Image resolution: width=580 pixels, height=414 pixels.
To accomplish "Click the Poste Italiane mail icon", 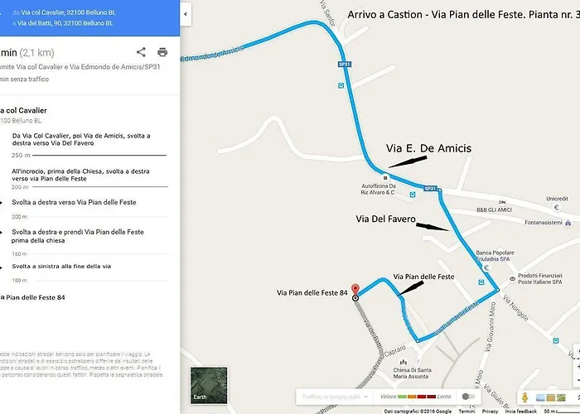I will [512, 279].
